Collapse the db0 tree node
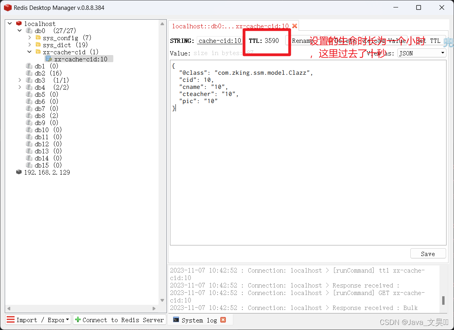Image resolution: width=454 pixels, height=330 pixels. (x=19, y=30)
